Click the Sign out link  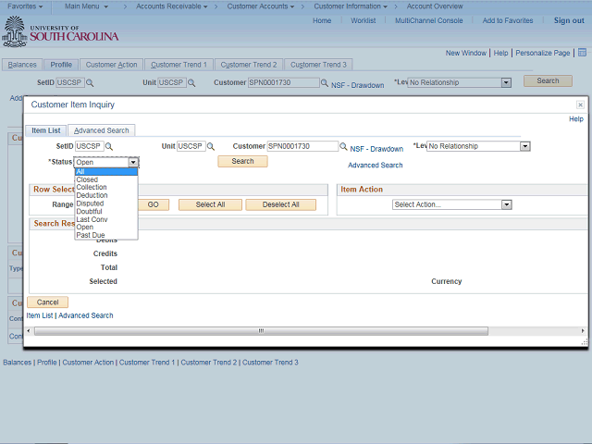point(569,20)
